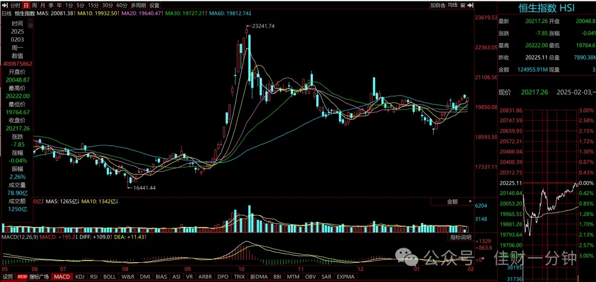The image size is (596, 282).
Task: Switch the chart to 1分 period
Action: 69,6
